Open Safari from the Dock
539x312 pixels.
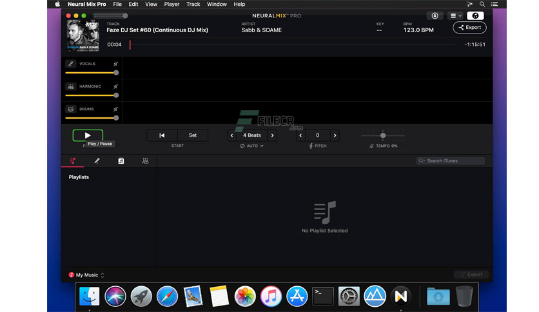[167, 296]
